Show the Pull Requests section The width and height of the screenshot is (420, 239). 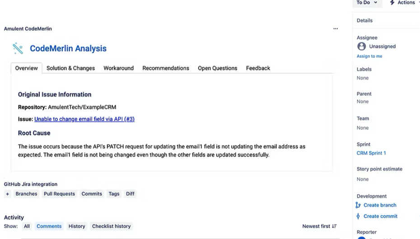(59, 194)
